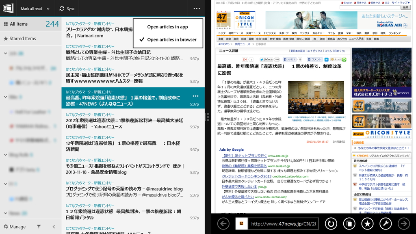Screen dimensions: 416x234
Task: Click the webpage search input field
Action: coord(370,7)
